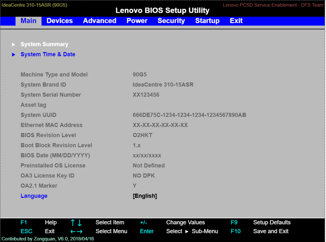This screenshot has width=326, height=242.
Task: Click the F9 Setup Defaults key
Action: [x=234, y=222]
